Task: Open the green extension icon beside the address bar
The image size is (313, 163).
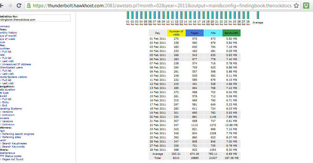Action: pos(306,5)
